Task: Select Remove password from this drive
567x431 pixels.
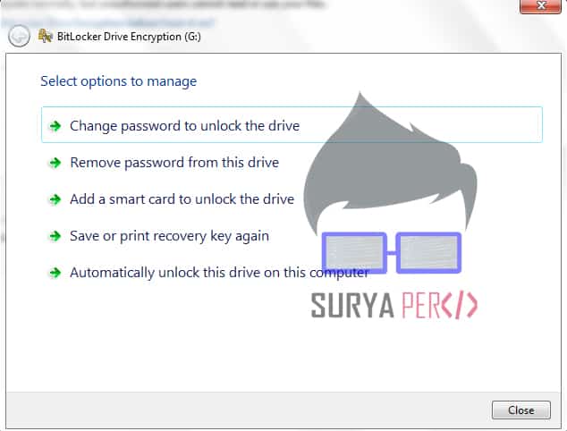Action: (174, 163)
